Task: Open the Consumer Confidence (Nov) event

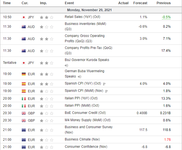Action: tap(86, 147)
